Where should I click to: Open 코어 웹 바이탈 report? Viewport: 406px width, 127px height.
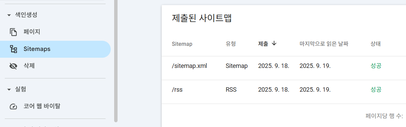[x=55, y=106]
